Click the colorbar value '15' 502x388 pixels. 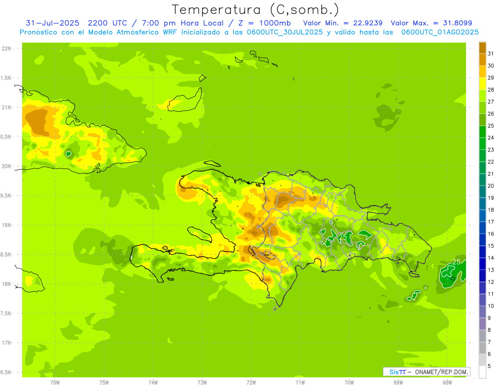[x=491, y=246]
